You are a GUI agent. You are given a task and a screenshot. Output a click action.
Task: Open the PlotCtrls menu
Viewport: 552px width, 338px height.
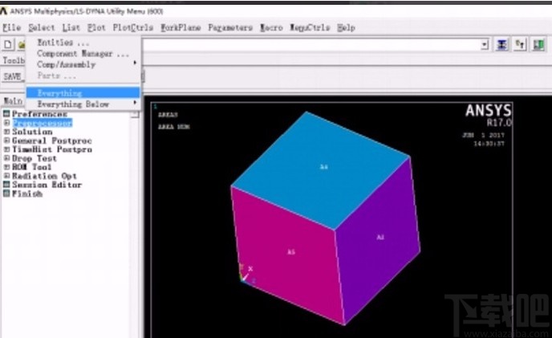[x=132, y=27]
